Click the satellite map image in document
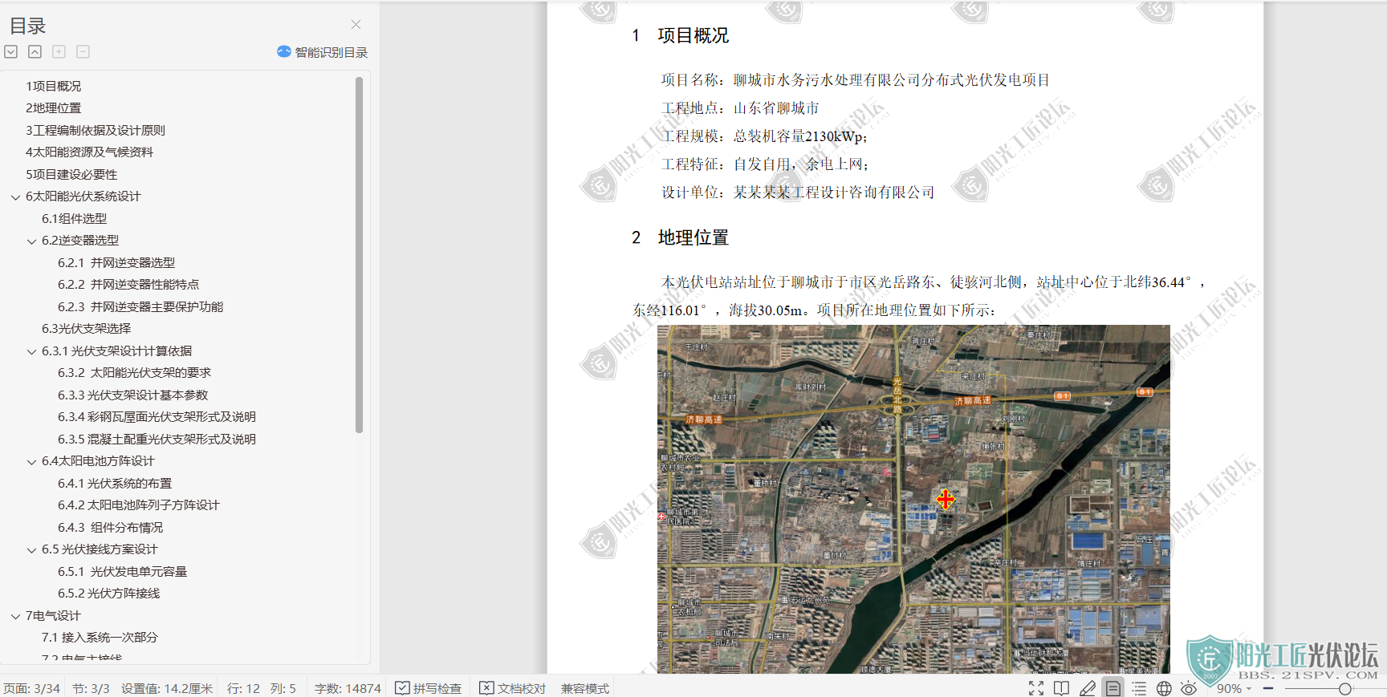1387x697 pixels. [x=913, y=499]
